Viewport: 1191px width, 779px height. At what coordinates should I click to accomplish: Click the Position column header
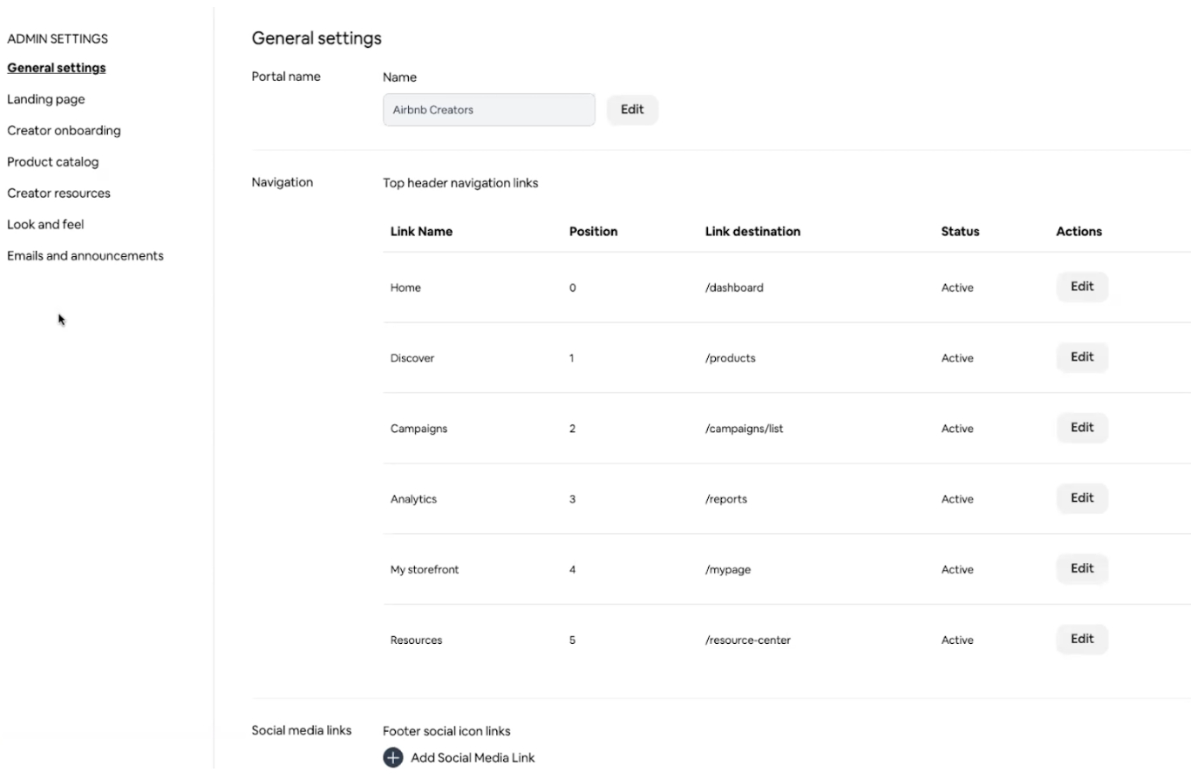(593, 232)
